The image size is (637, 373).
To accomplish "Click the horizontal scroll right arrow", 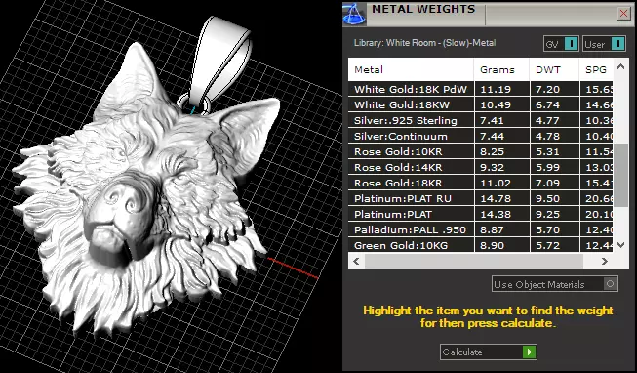I will tap(605, 261).
